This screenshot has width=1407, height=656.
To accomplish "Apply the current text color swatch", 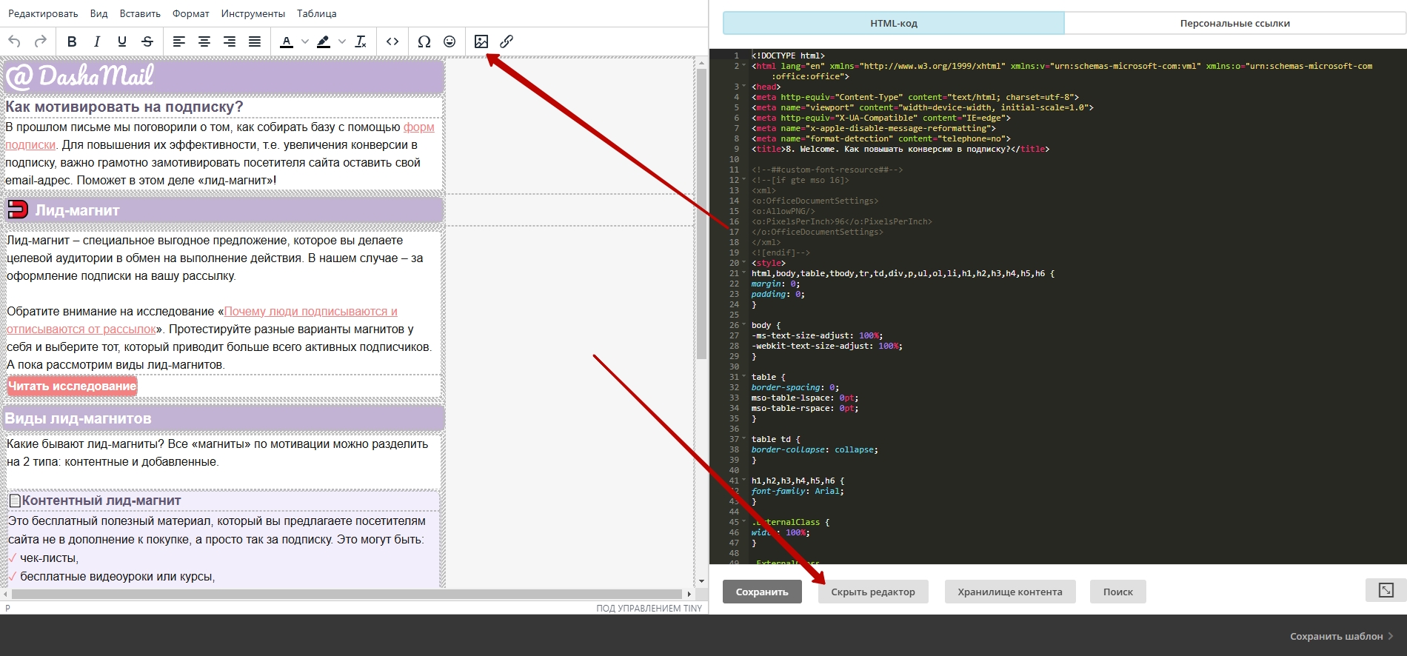I will coord(287,41).
